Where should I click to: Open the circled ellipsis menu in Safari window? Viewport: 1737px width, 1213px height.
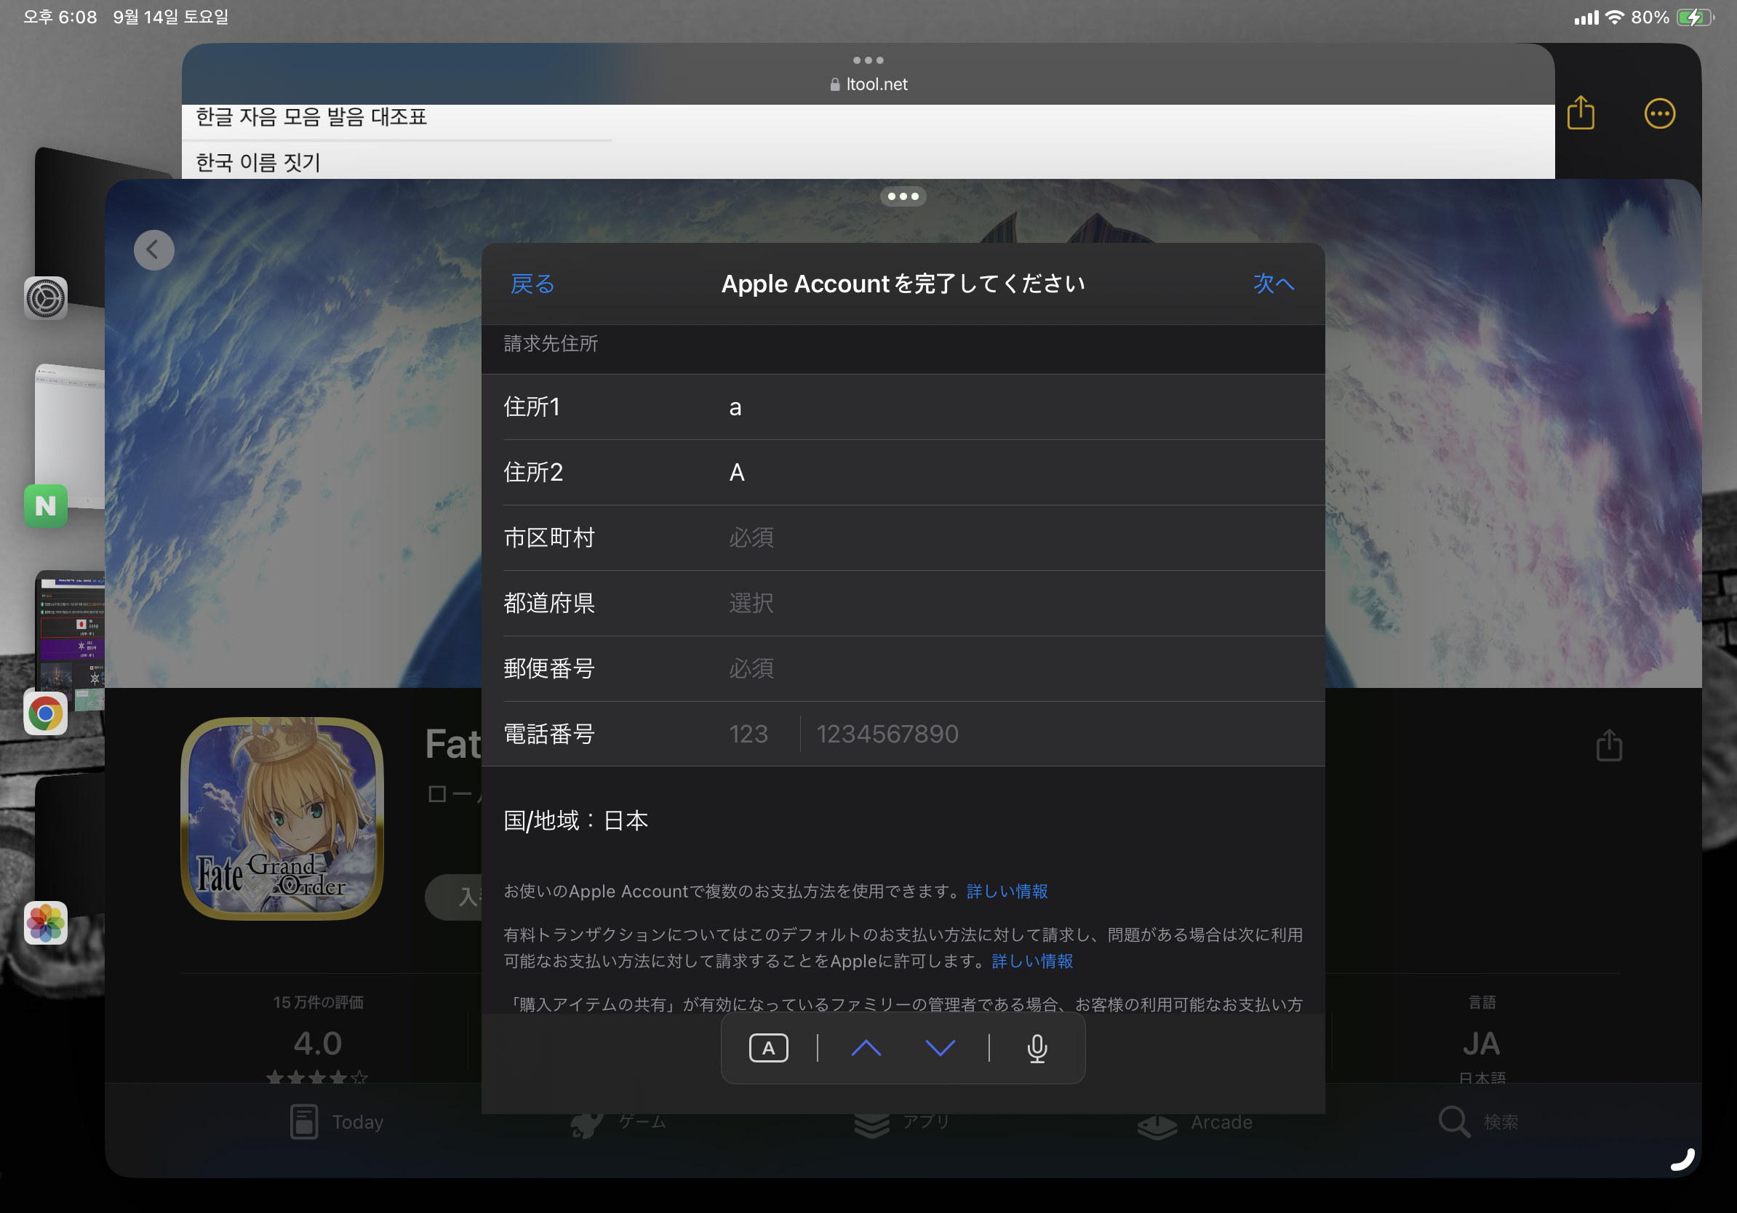click(1660, 114)
